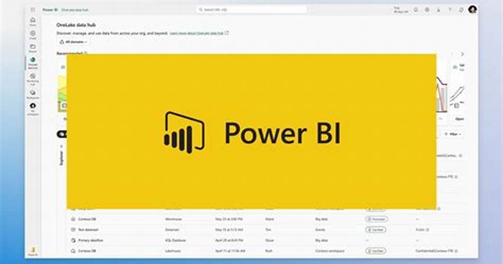
Task: Click the Open button on the recommended card
Action: (x=459, y=119)
